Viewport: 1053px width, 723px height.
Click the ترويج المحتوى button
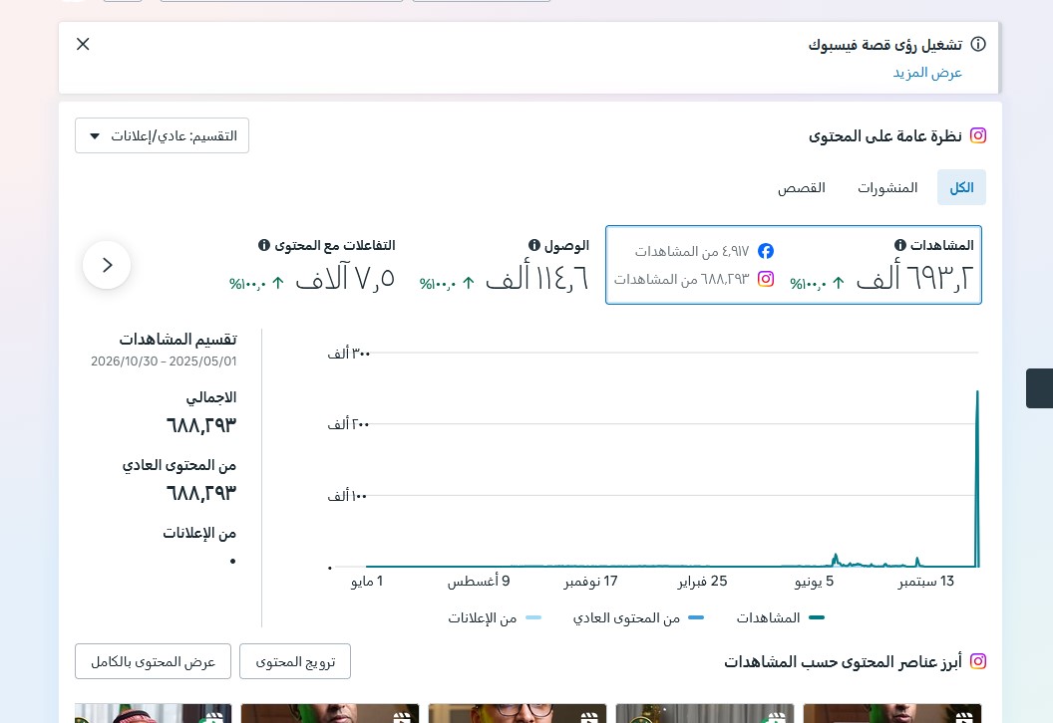[295, 661]
